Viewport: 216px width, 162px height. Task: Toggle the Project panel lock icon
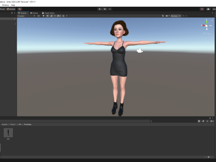tap(210, 118)
